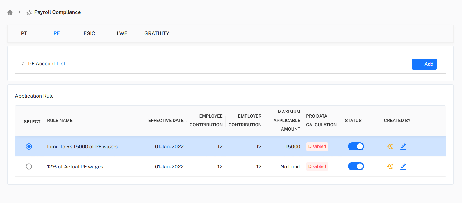Open the ESIC tab
462x203 pixels.
[89, 33]
